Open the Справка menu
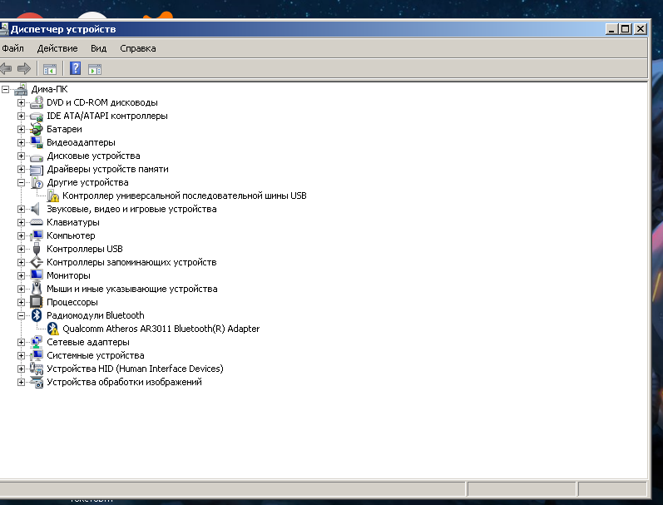 point(137,48)
